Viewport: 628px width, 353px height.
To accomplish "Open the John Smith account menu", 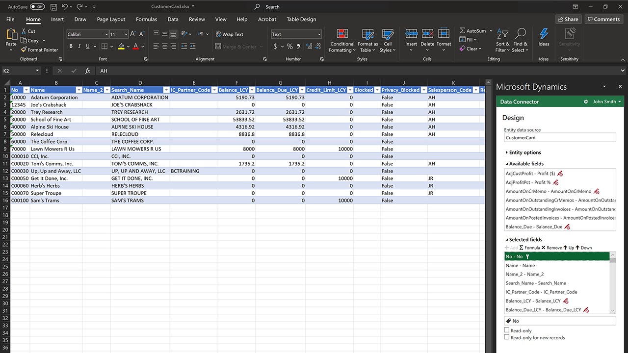I will 607,101.
